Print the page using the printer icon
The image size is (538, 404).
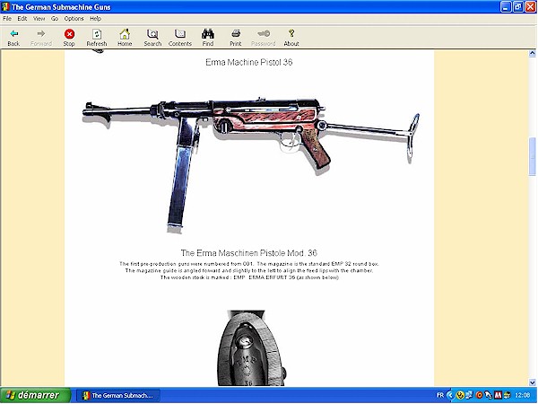(x=236, y=38)
